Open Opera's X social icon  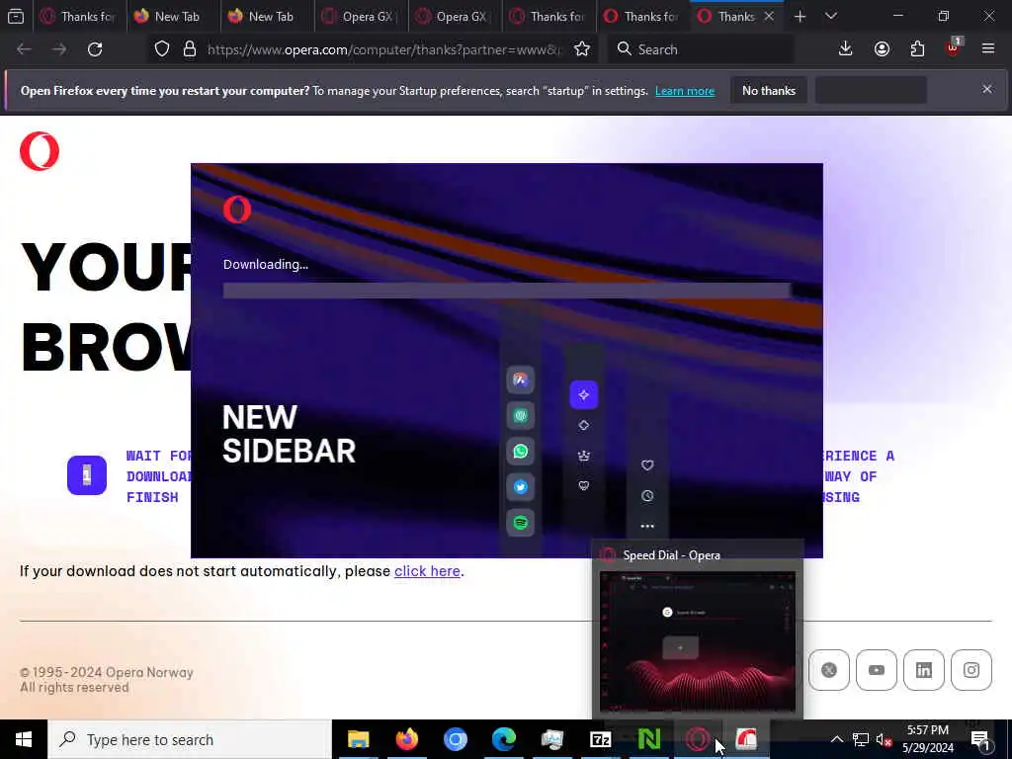pos(829,670)
